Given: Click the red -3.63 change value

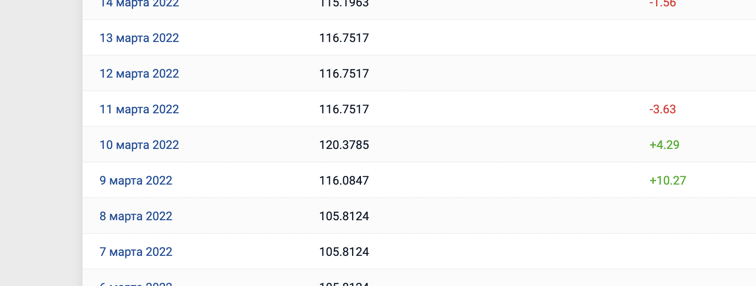Looking at the screenshot, I should click(x=662, y=109).
